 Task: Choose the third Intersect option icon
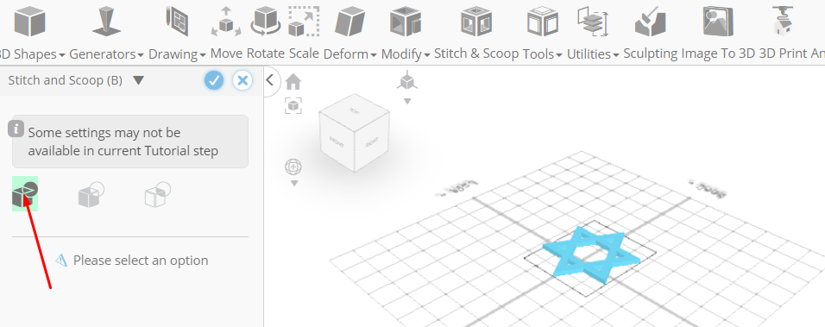point(157,194)
